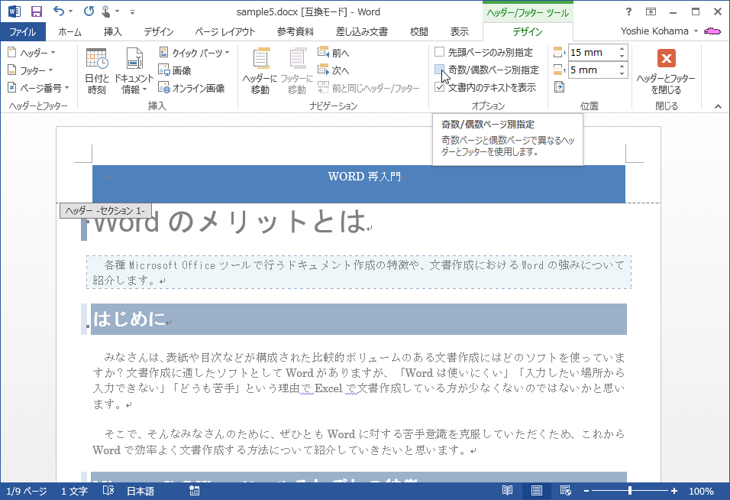The width and height of the screenshot is (730, 500).
Task: Click the Redo/Repeat icon
Action: point(89,11)
